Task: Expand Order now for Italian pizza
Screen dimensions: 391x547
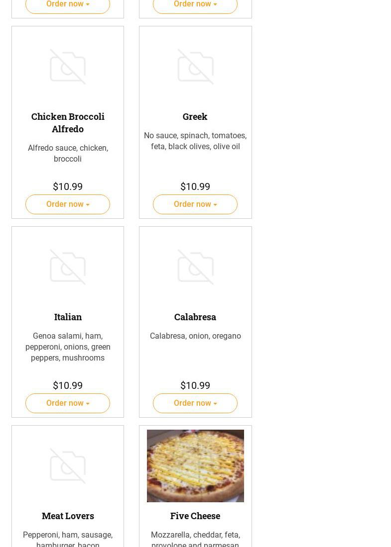Action: (68, 403)
